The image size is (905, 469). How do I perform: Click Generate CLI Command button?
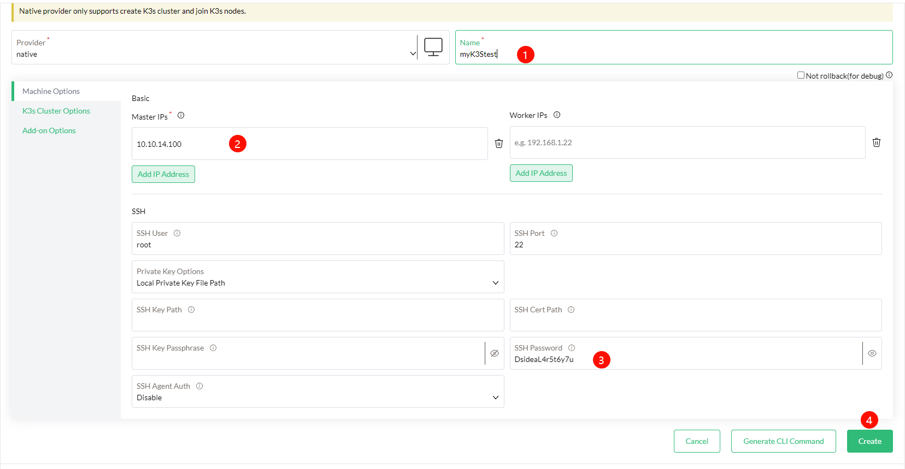(x=784, y=441)
